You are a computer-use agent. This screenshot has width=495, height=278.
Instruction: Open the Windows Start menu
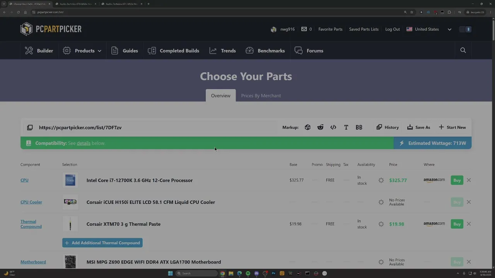(170, 273)
